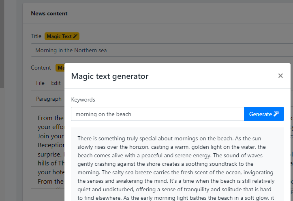This screenshot has width=293, height=201.
Task: Click the word 'Magic Text' on Title badge
Action: coord(59,36)
